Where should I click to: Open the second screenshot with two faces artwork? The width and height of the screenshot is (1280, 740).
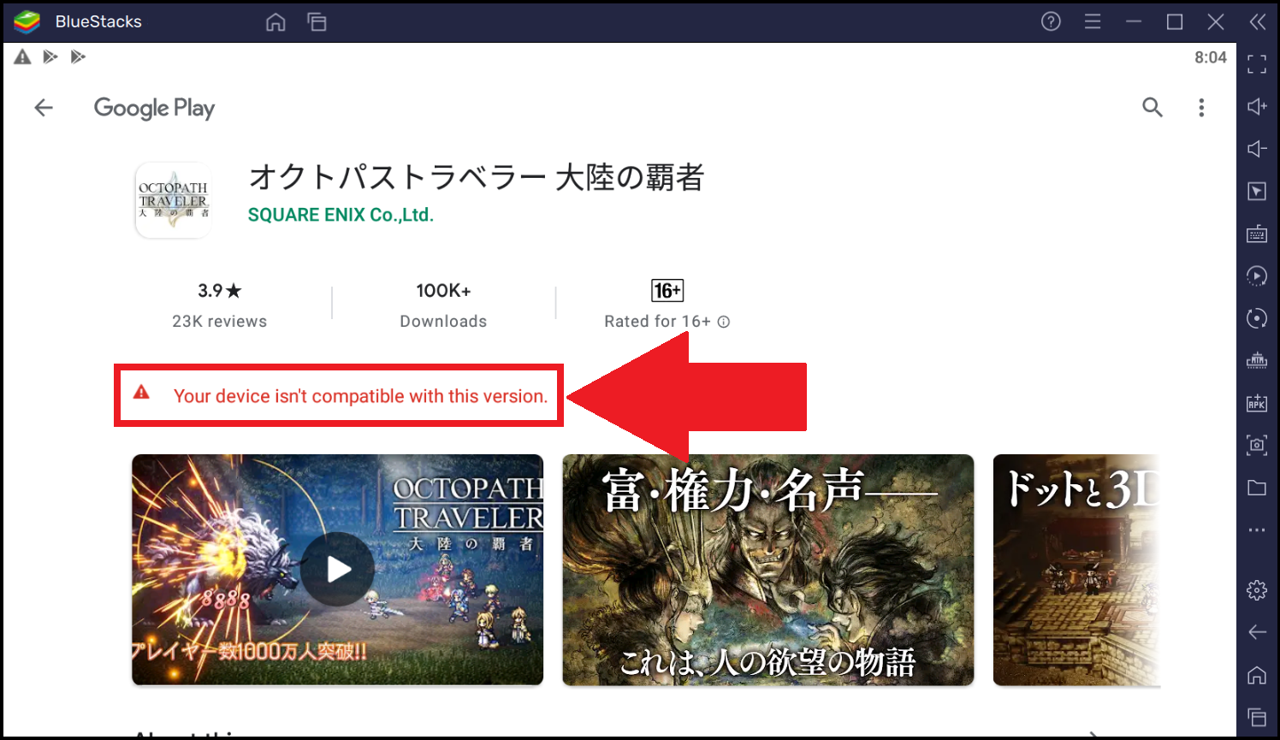point(768,570)
